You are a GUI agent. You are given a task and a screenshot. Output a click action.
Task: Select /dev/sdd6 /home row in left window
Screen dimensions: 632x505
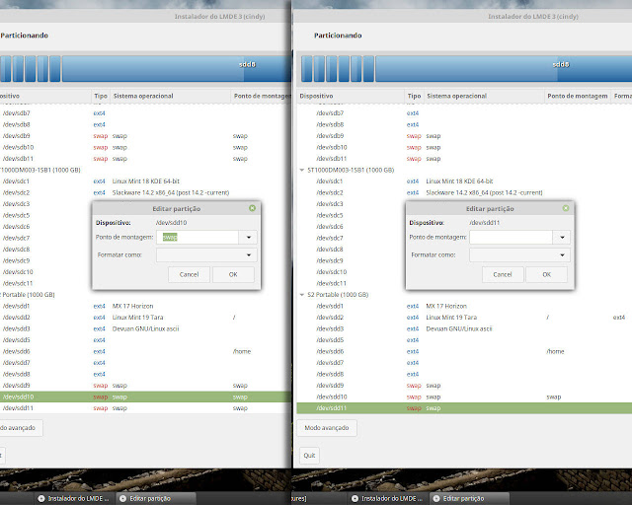pyautogui.click(x=145, y=351)
